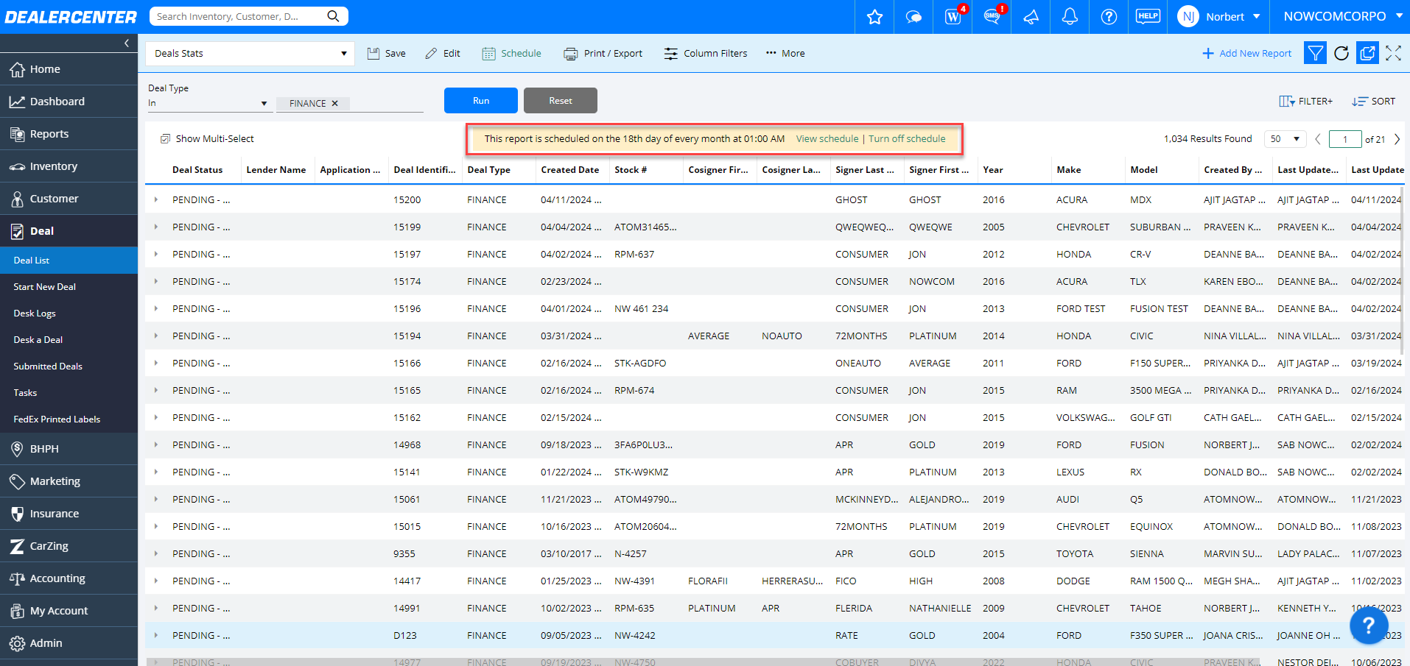Edit the report
This screenshot has height=666, width=1410.
[443, 53]
